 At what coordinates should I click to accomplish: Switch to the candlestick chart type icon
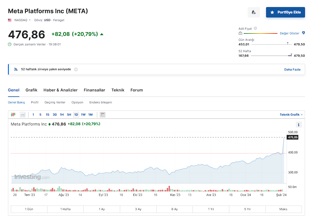[13, 115]
